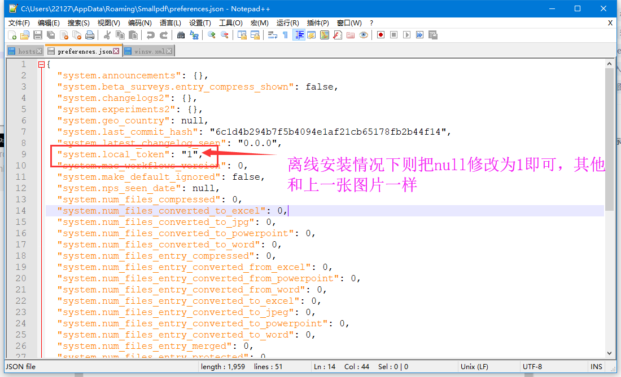Show all characters with the paragraph icon

(x=285, y=35)
